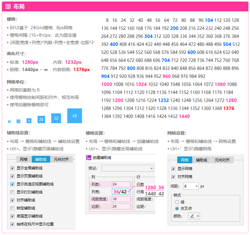
Task: Click blue number 600 in number grid
Action: tap(191, 52)
